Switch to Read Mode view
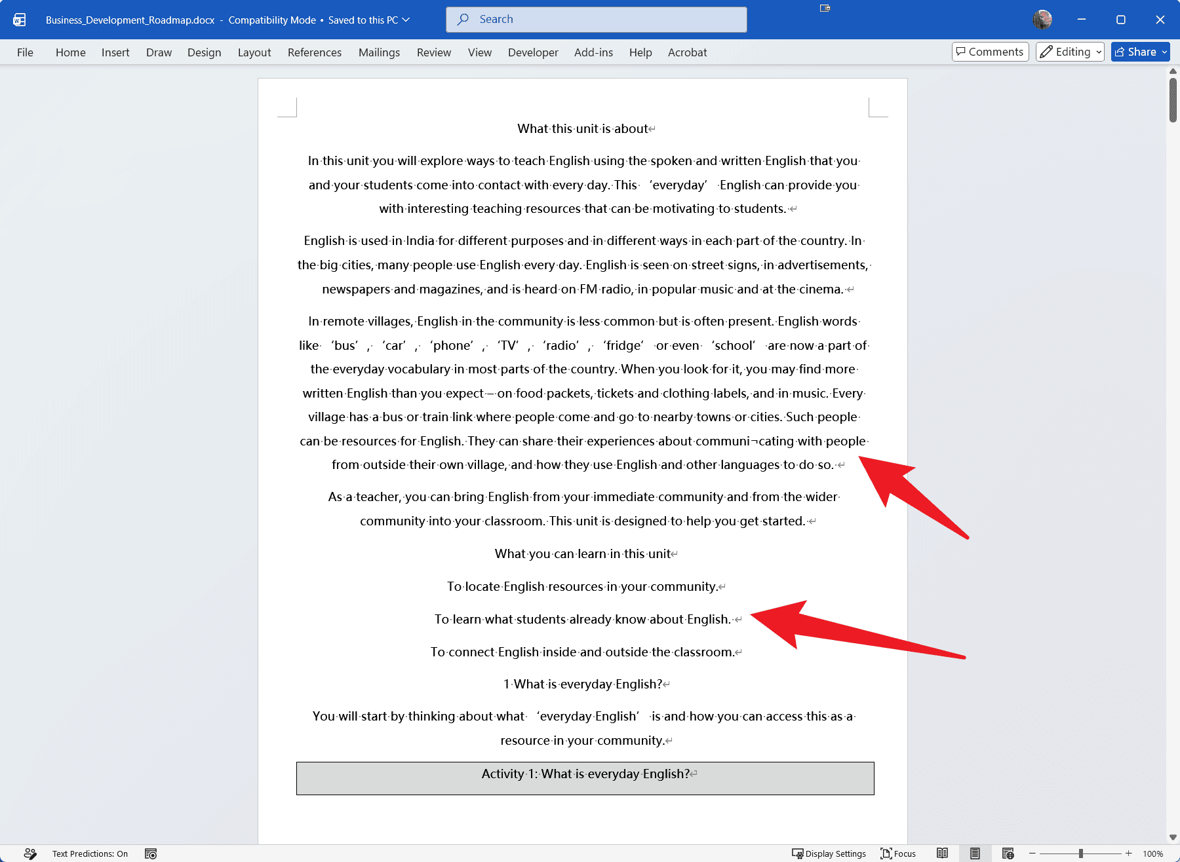 [942, 853]
